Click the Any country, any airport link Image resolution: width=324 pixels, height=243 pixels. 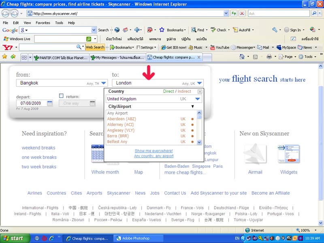(154, 156)
